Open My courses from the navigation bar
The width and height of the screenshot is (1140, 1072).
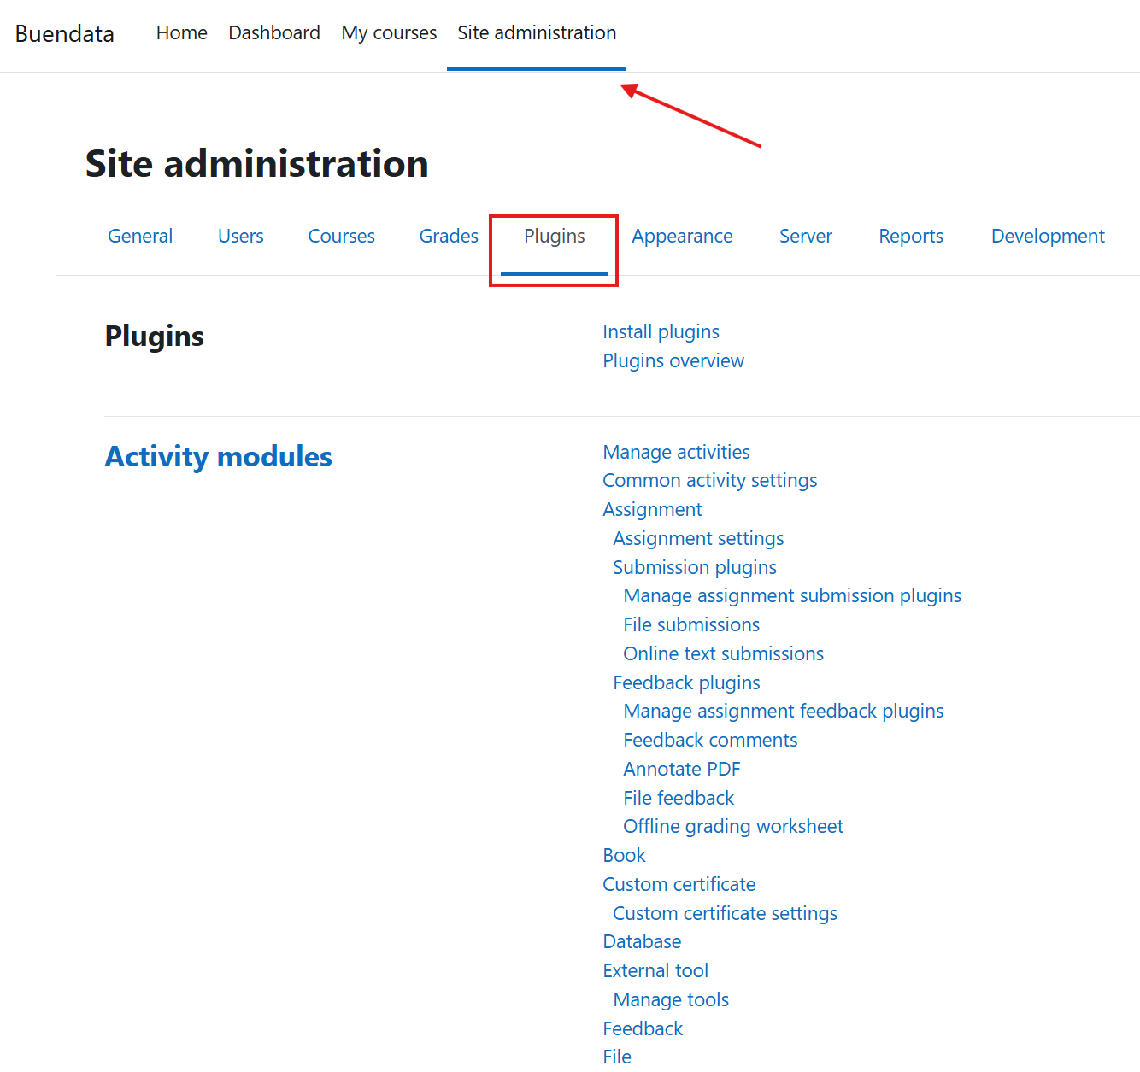[389, 32]
